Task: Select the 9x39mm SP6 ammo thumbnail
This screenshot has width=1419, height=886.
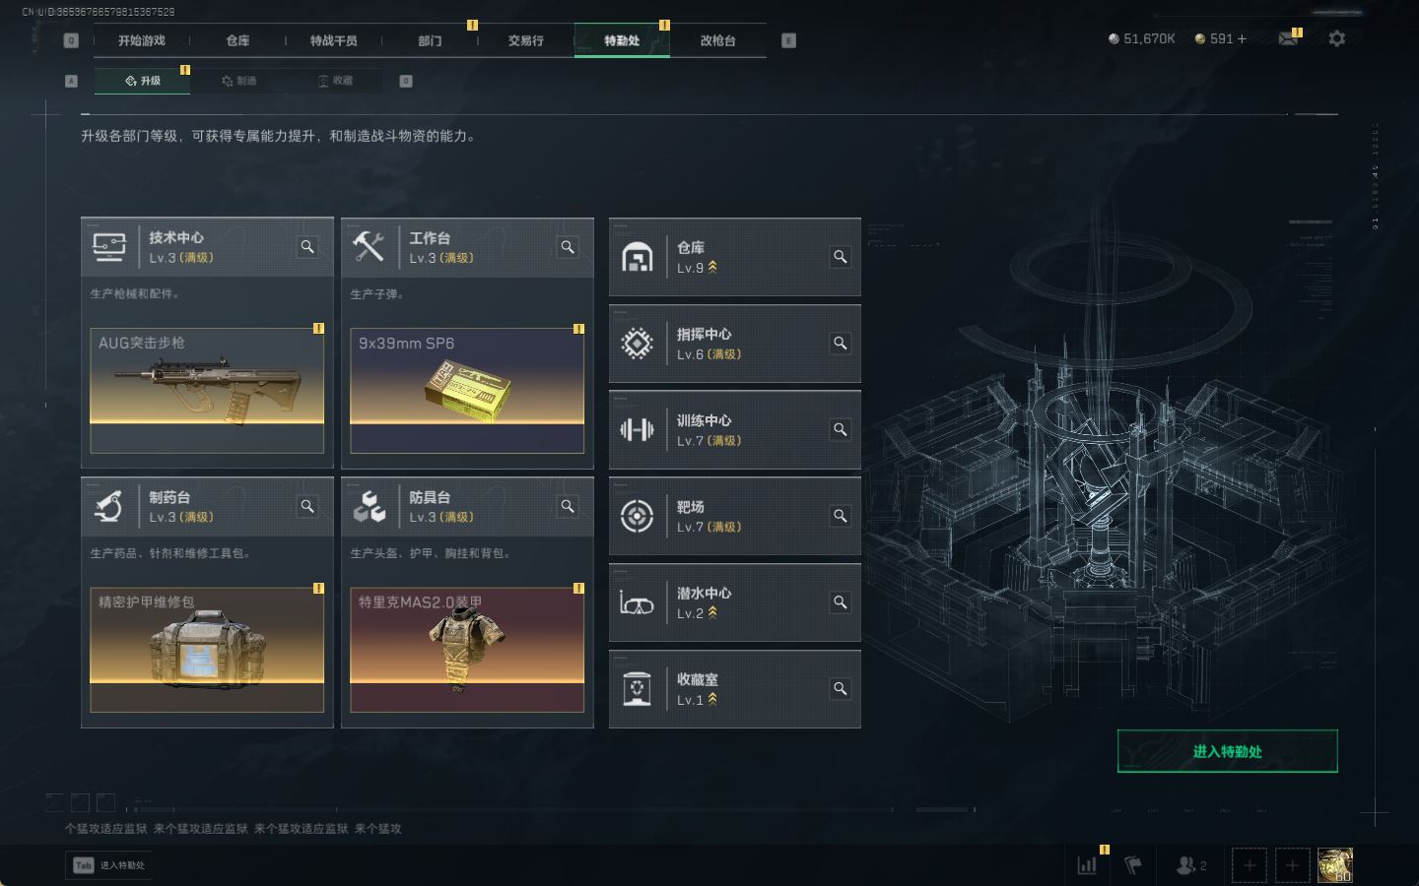Action: (x=467, y=391)
